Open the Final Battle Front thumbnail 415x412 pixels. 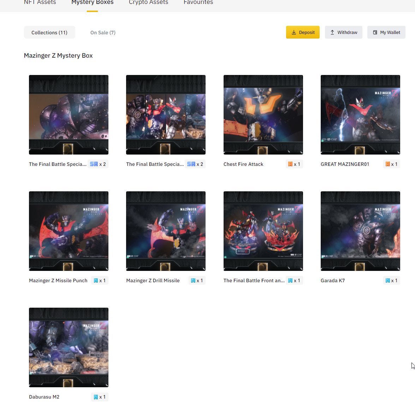(x=263, y=231)
